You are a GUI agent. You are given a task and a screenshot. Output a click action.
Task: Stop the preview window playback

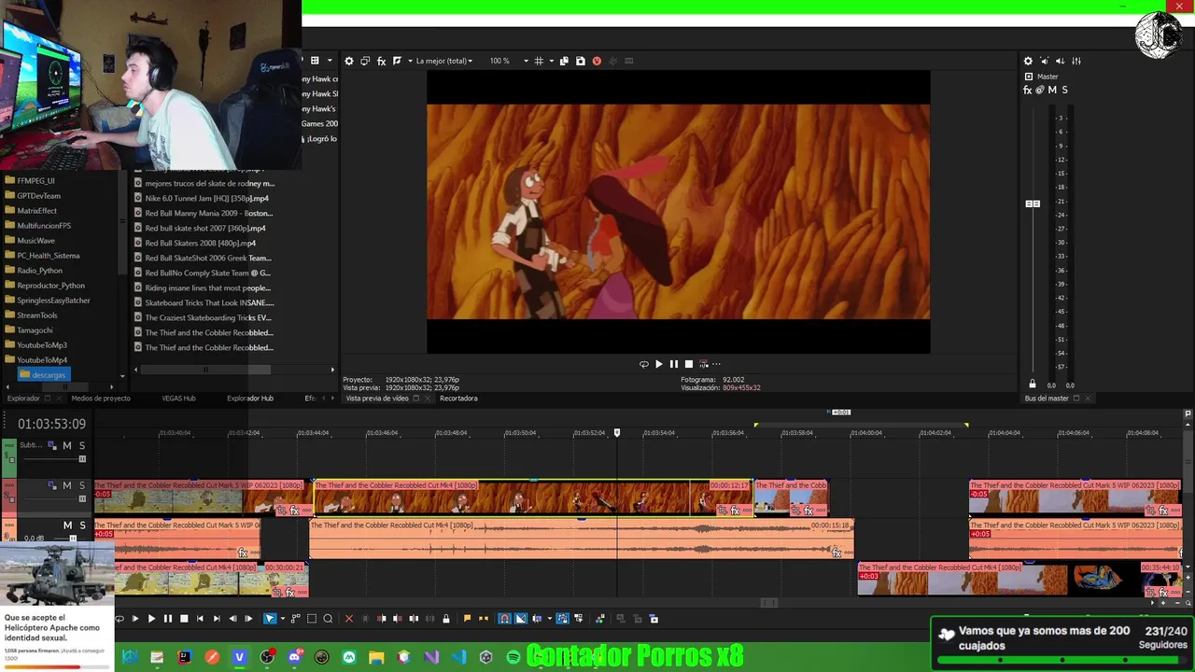(689, 364)
